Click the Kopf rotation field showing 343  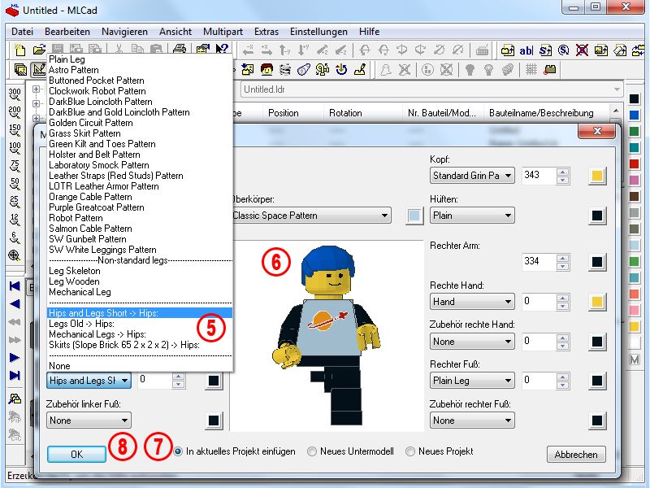pyautogui.click(x=538, y=176)
